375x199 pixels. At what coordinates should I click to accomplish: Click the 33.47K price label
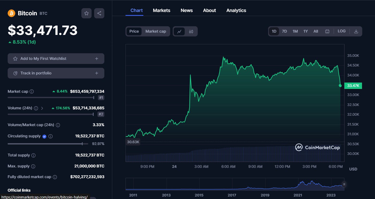tap(353, 86)
